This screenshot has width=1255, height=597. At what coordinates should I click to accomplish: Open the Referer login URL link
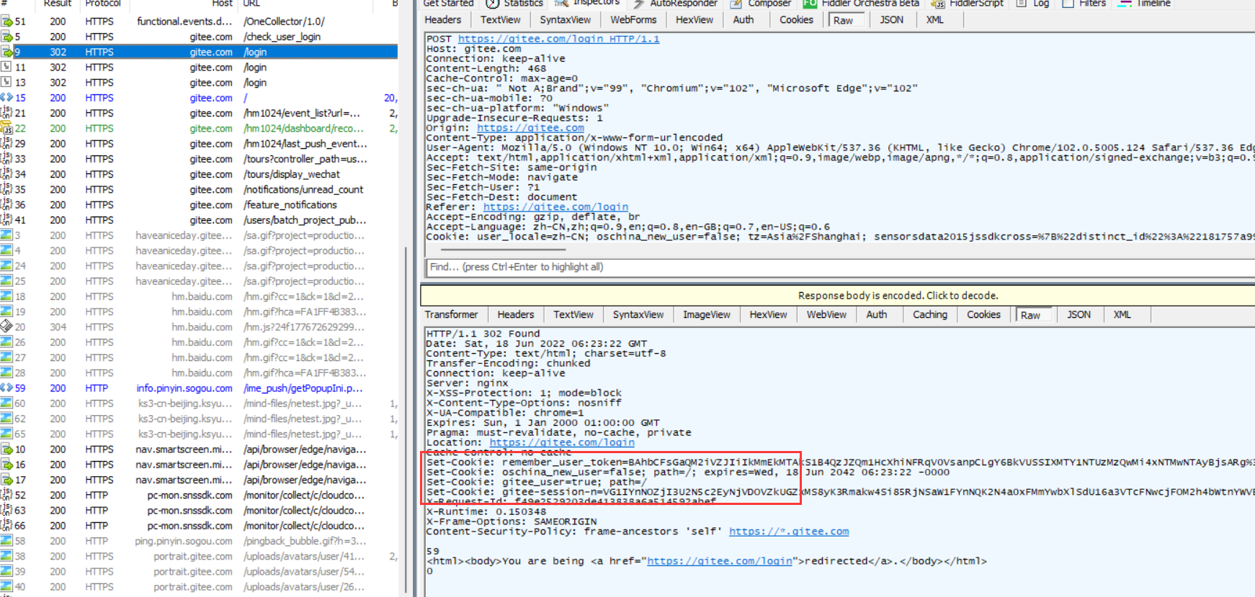tap(555, 207)
